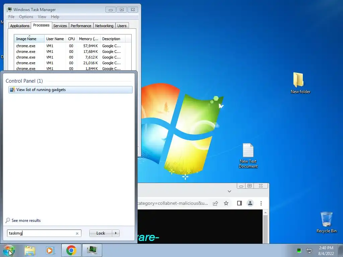This screenshot has width=343, height=257.
Task: Clear the Start menu search box with the X
Action: (77, 233)
